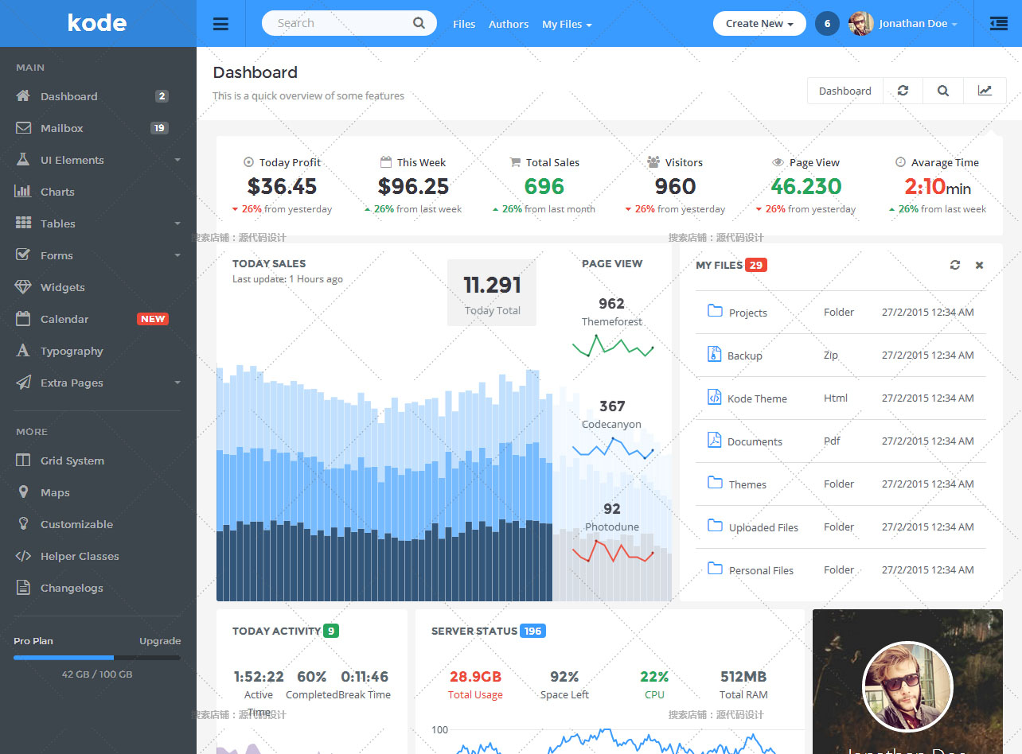Open the Kode Theme file row

(x=757, y=398)
